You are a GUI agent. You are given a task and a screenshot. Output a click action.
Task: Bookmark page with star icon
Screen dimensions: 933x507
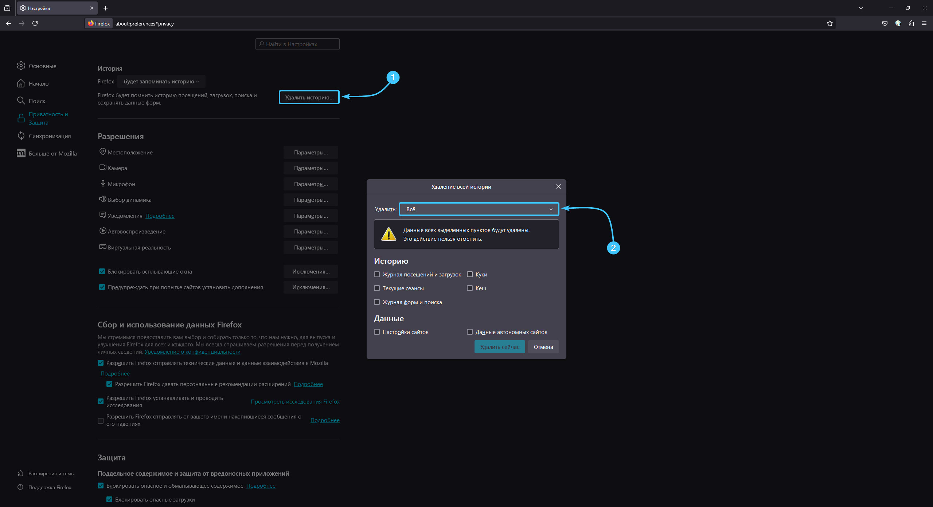click(x=830, y=23)
